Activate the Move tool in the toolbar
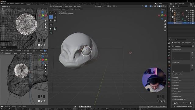The width and height of the screenshot is (195, 110). 51,17
